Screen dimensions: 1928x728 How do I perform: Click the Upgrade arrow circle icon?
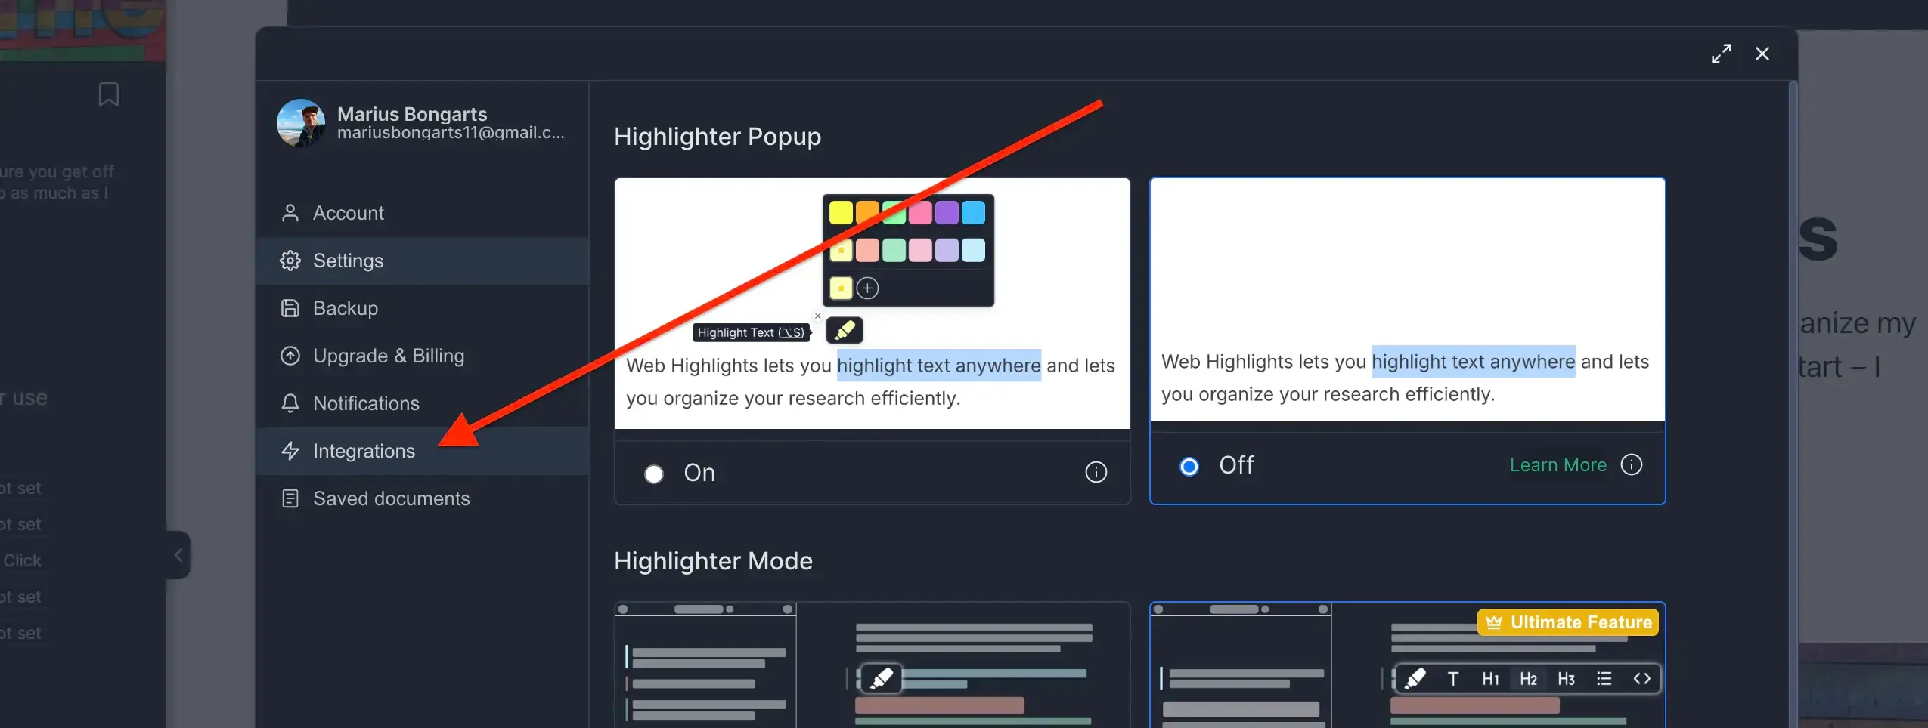[290, 356]
